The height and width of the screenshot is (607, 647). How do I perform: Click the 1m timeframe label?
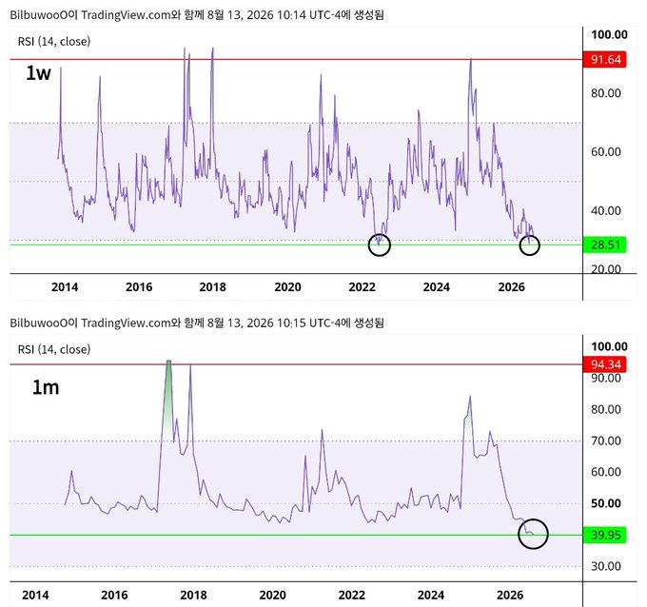tap(46, 387)
